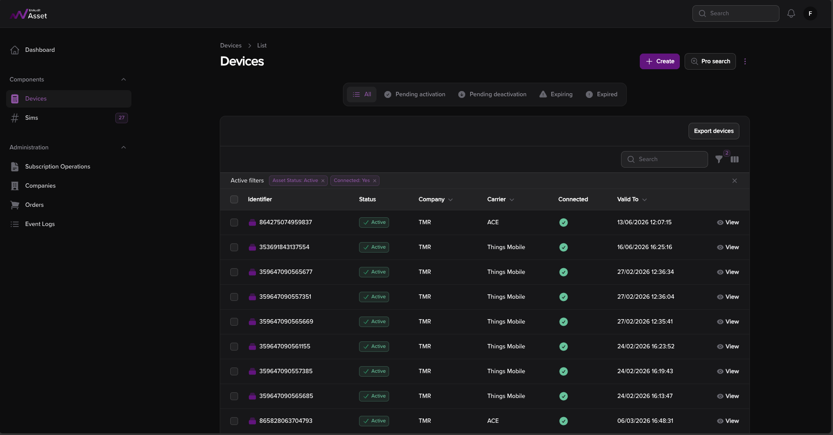Click the Create button

tap(660, 61)
